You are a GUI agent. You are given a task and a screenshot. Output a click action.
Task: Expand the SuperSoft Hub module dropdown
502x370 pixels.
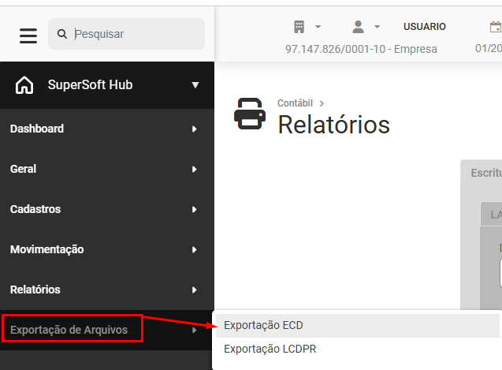click(x=195, y=85)
